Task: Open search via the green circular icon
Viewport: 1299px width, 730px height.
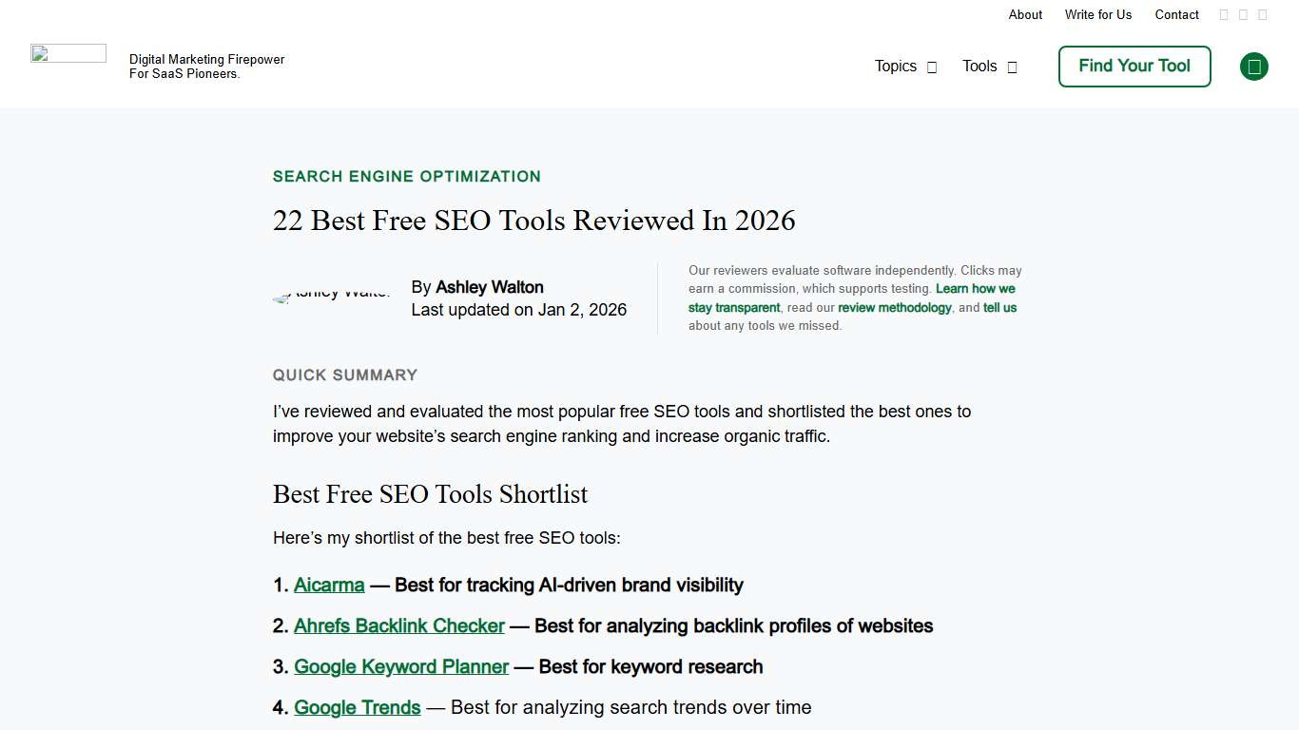Action: [x=1253, y=67]
